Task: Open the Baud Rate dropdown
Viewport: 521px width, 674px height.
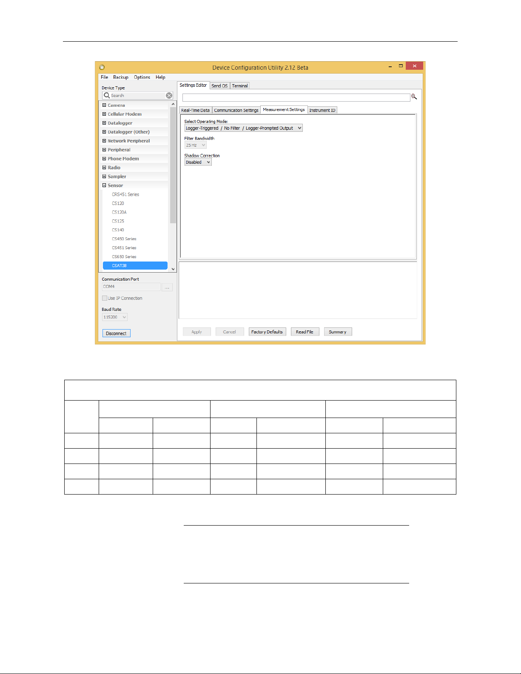Action: pos(114,317)
